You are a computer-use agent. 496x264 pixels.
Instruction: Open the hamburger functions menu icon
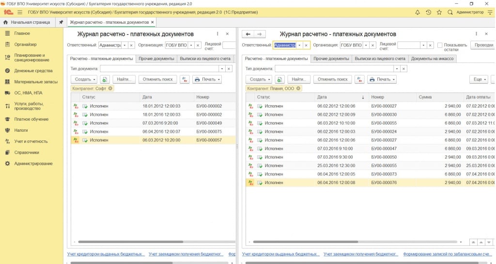pos(19,12)
